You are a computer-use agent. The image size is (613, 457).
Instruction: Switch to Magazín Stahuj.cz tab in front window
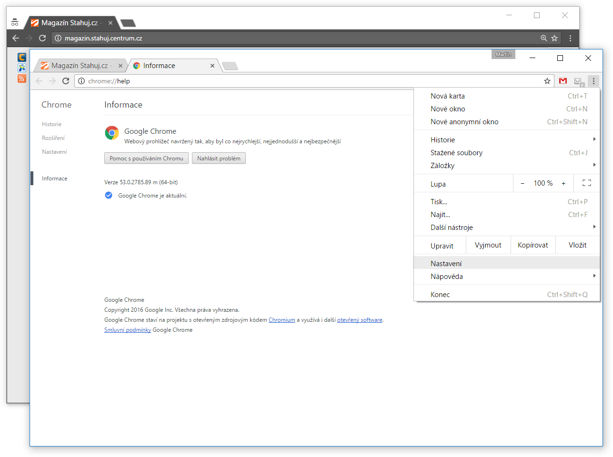pyautogui.click(x=81, y=66)
